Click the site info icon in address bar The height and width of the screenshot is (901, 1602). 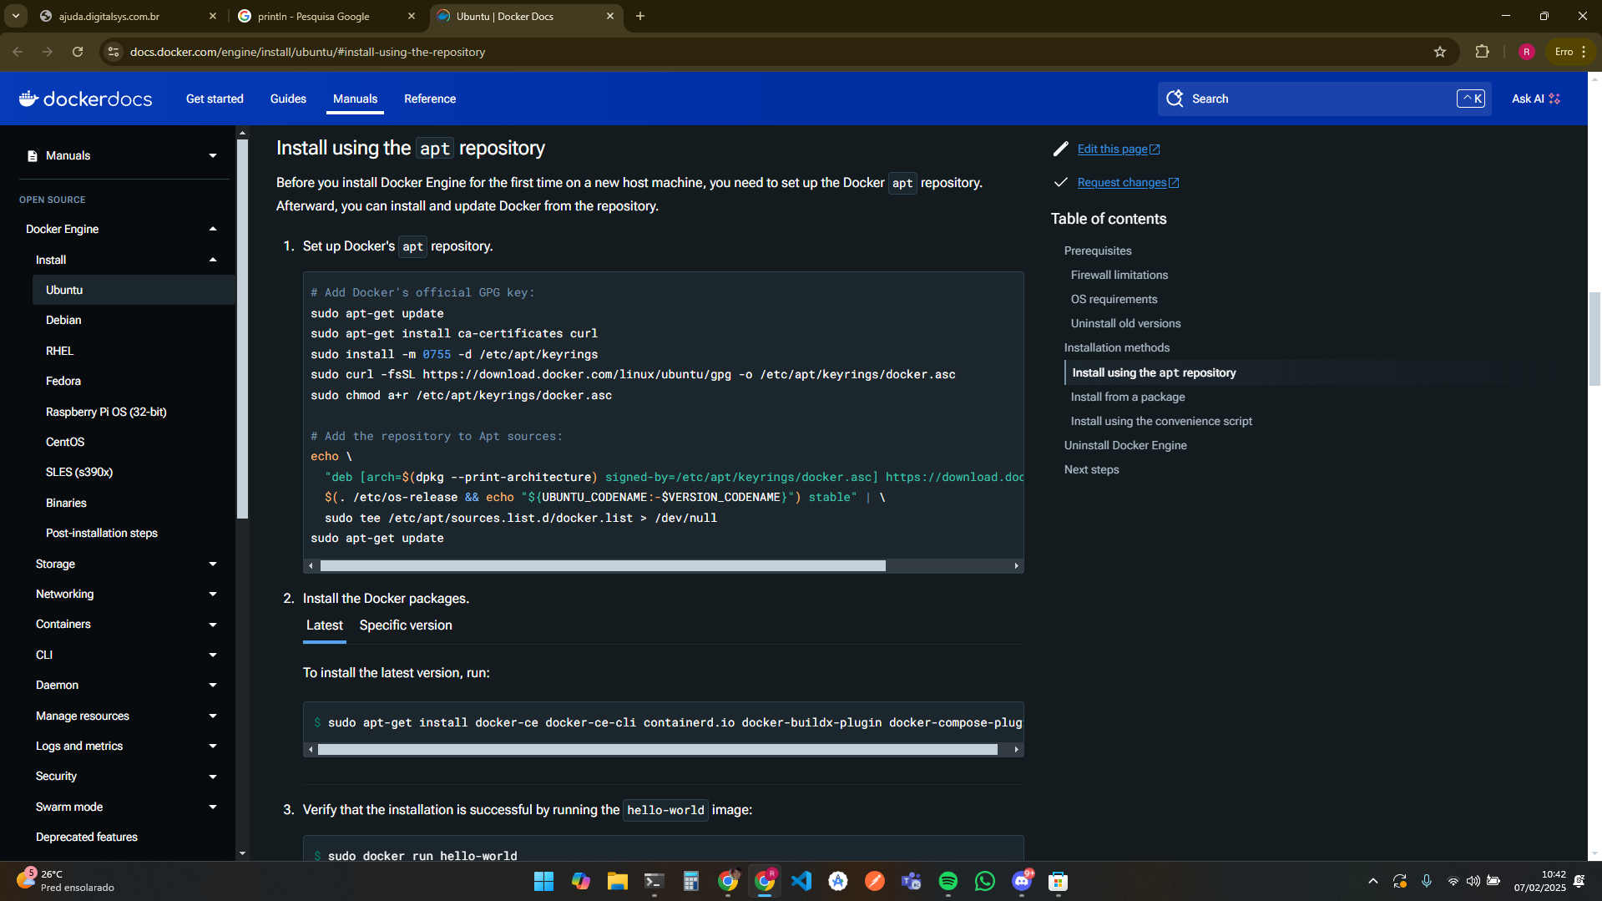coord(114,52)
